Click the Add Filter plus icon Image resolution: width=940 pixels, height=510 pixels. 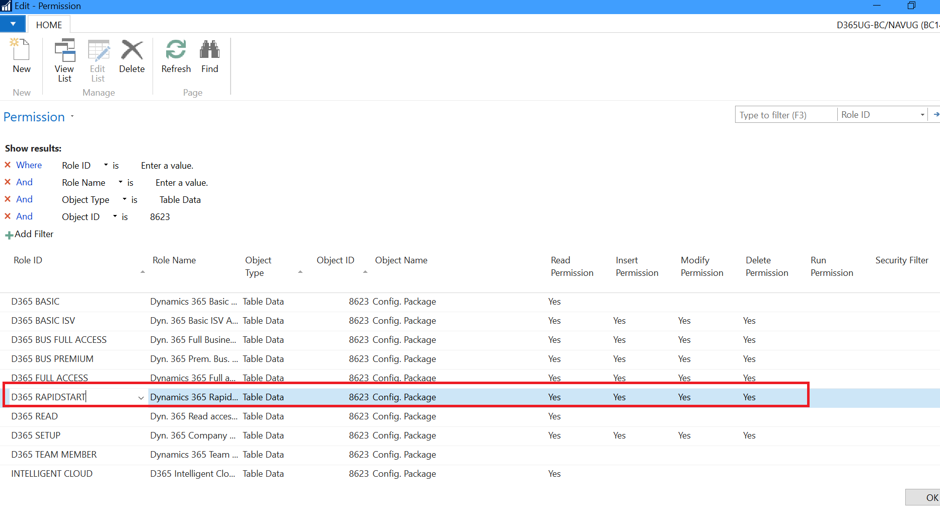tap(9, 235)
